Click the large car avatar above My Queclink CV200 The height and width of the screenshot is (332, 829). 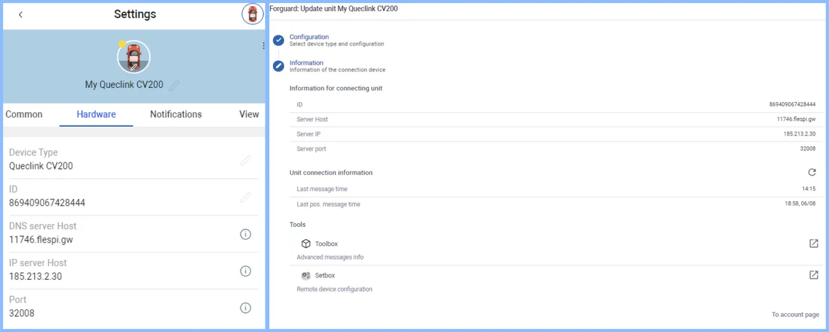pos(134,57)
